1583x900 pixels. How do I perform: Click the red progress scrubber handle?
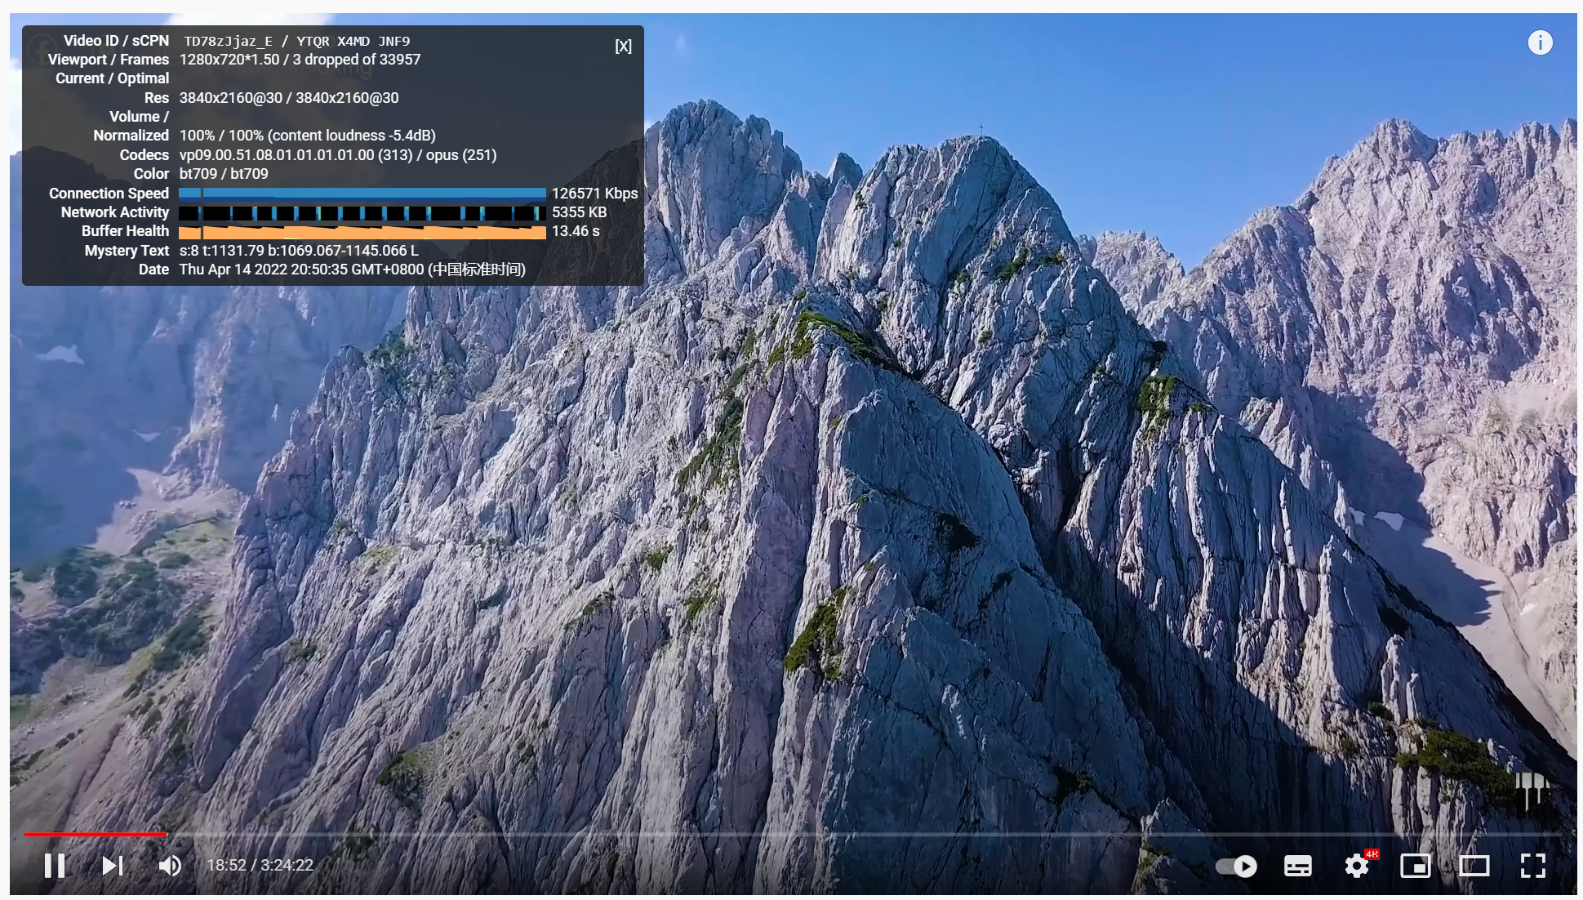click(x=167, y=834)
